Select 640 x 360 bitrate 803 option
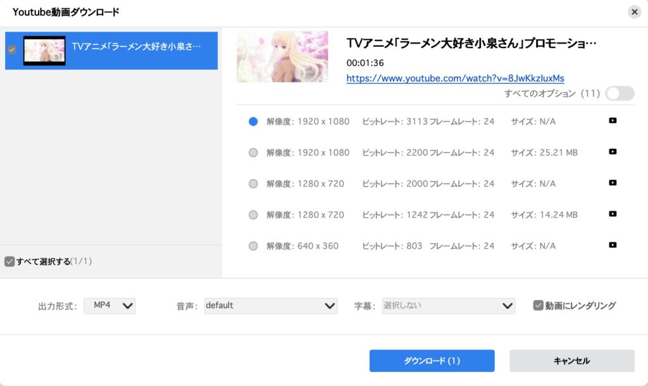648x386 pixels. pos(253,246)
